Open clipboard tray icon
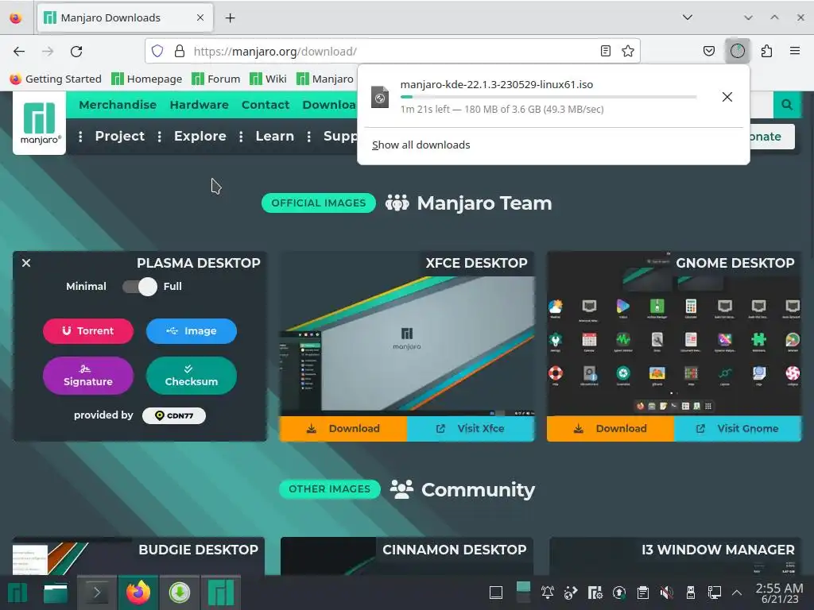Screen dimensions: 814x610 tap(642, 592)
